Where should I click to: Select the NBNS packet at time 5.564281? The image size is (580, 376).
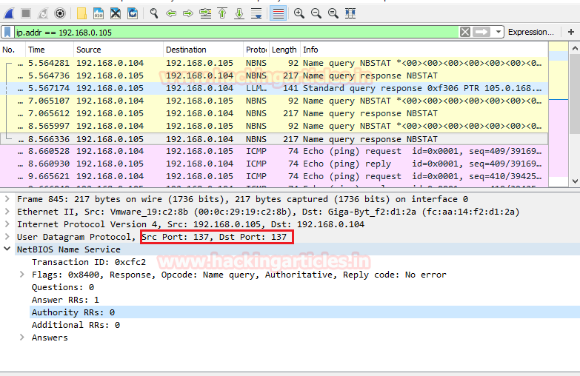[274, 63]
